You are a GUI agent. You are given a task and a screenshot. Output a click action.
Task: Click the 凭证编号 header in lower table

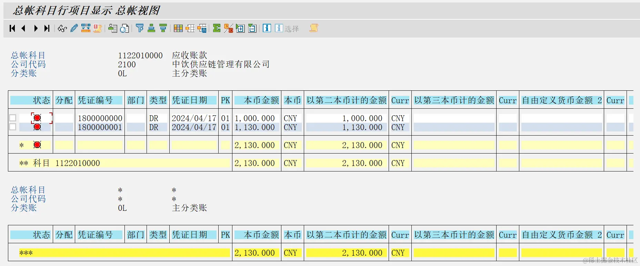(x=100, y=235)
